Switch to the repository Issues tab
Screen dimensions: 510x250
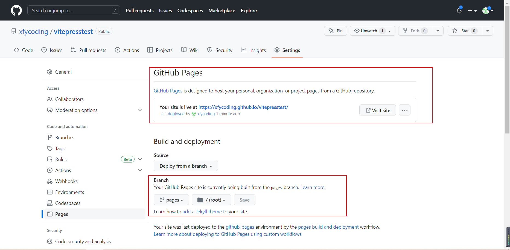(x=52, y=50)
